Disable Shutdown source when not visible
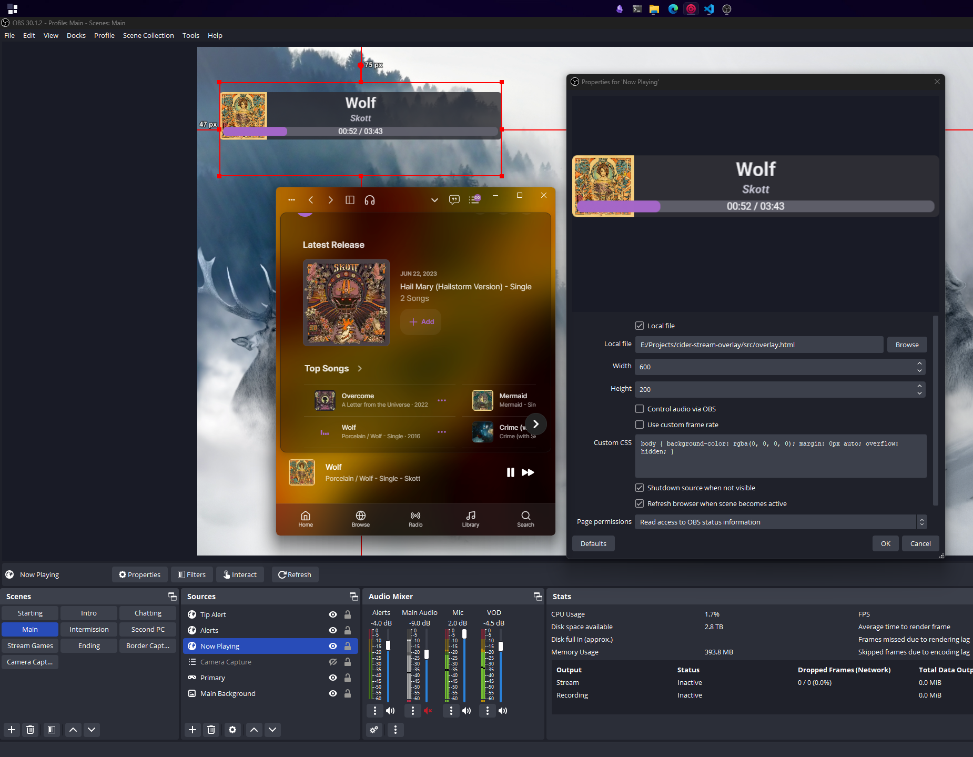 640,488
